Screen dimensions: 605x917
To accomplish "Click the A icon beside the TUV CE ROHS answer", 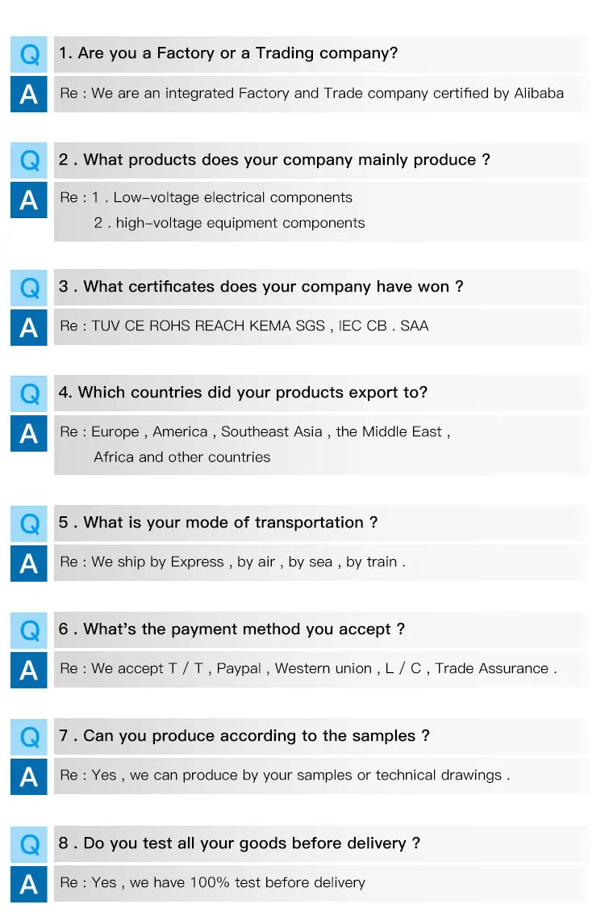I will click(29, 326).
